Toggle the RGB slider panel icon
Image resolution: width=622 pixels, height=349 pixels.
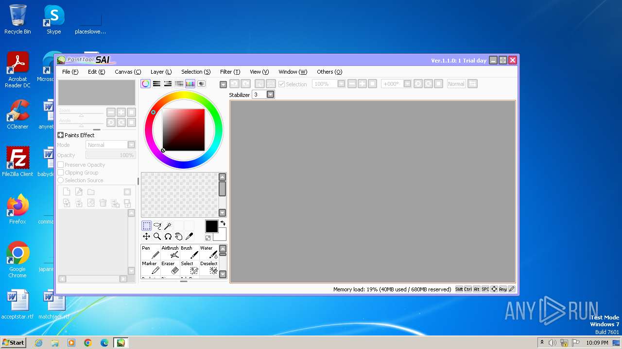pyautogui.click(x=156, y=84)
